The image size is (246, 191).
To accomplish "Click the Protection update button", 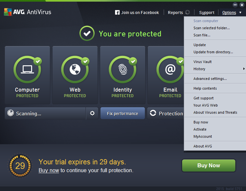I will [x=166, y=113].
